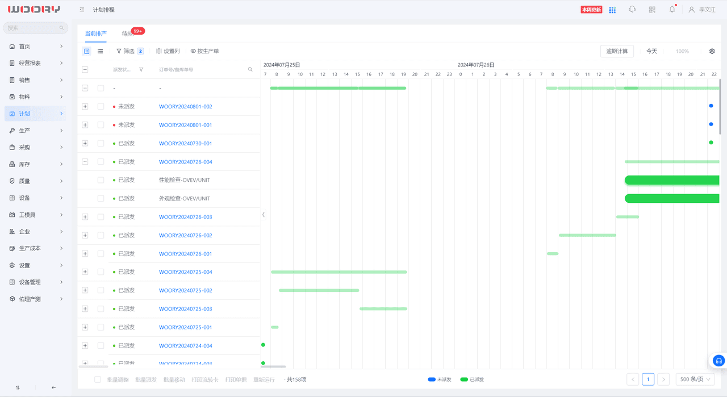Open the Gantt settings gear icon
This screenshot has width=727, height=397.
coord(712,51)
